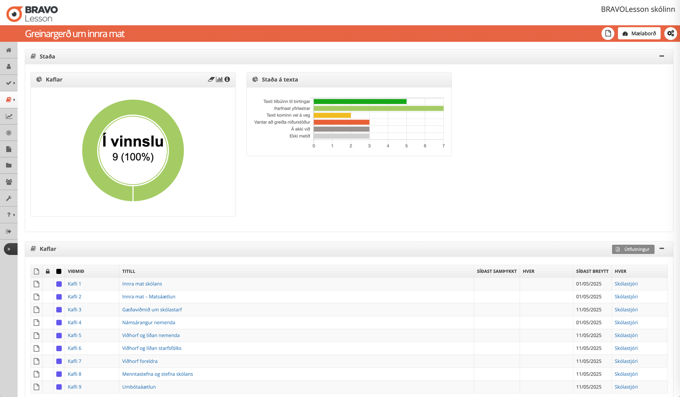Click the Útflutningur export button
This screenshot has width=680, height=397.
pos(633,249)
